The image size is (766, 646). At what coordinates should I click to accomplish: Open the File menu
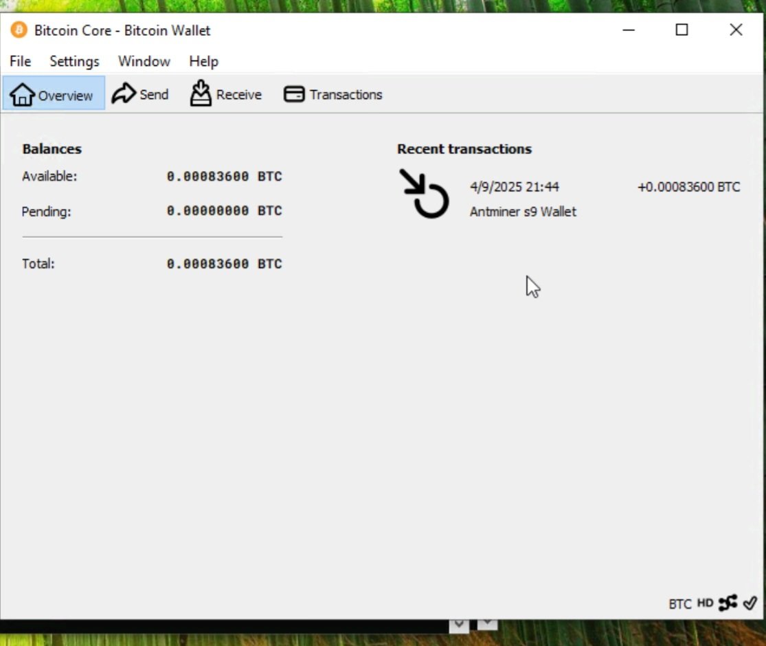[19, 61]
